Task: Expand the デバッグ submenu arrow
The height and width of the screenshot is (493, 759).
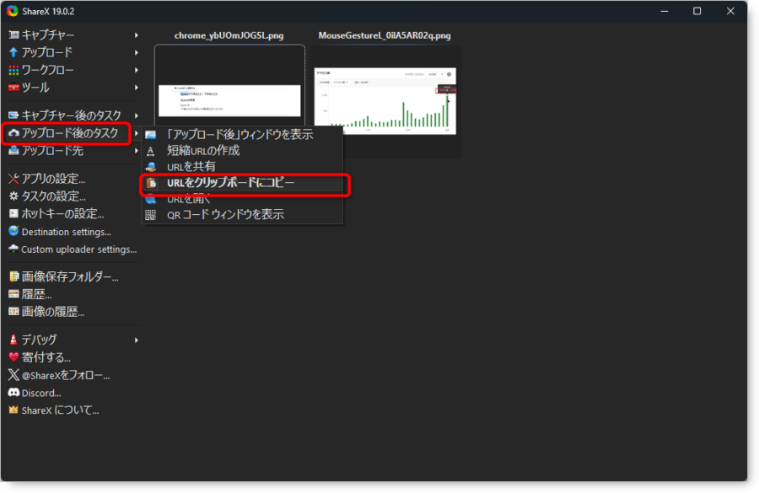Action: pos(136,340)
